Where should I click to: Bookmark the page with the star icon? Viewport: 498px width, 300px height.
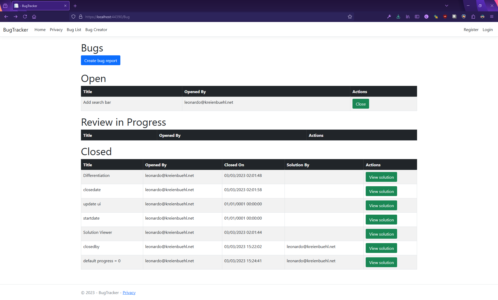[x=350, y=17]
